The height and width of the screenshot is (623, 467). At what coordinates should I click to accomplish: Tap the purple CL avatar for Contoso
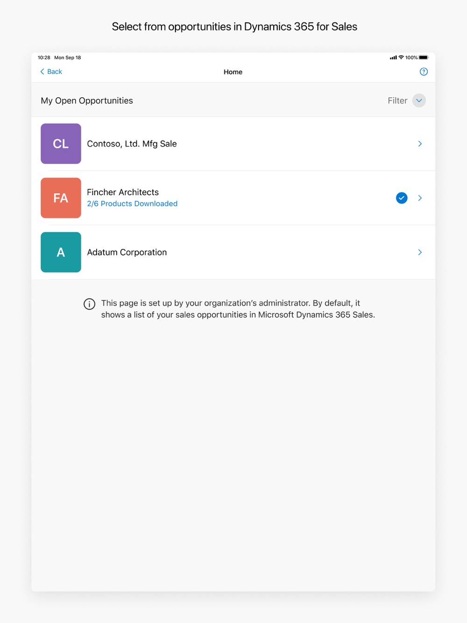[x=61, y=144]
